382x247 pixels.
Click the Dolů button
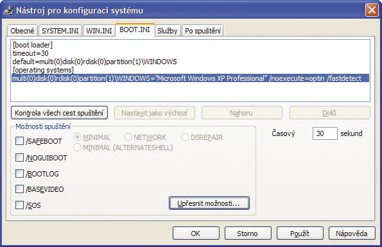pyautogui.click(x=329, y=113)
